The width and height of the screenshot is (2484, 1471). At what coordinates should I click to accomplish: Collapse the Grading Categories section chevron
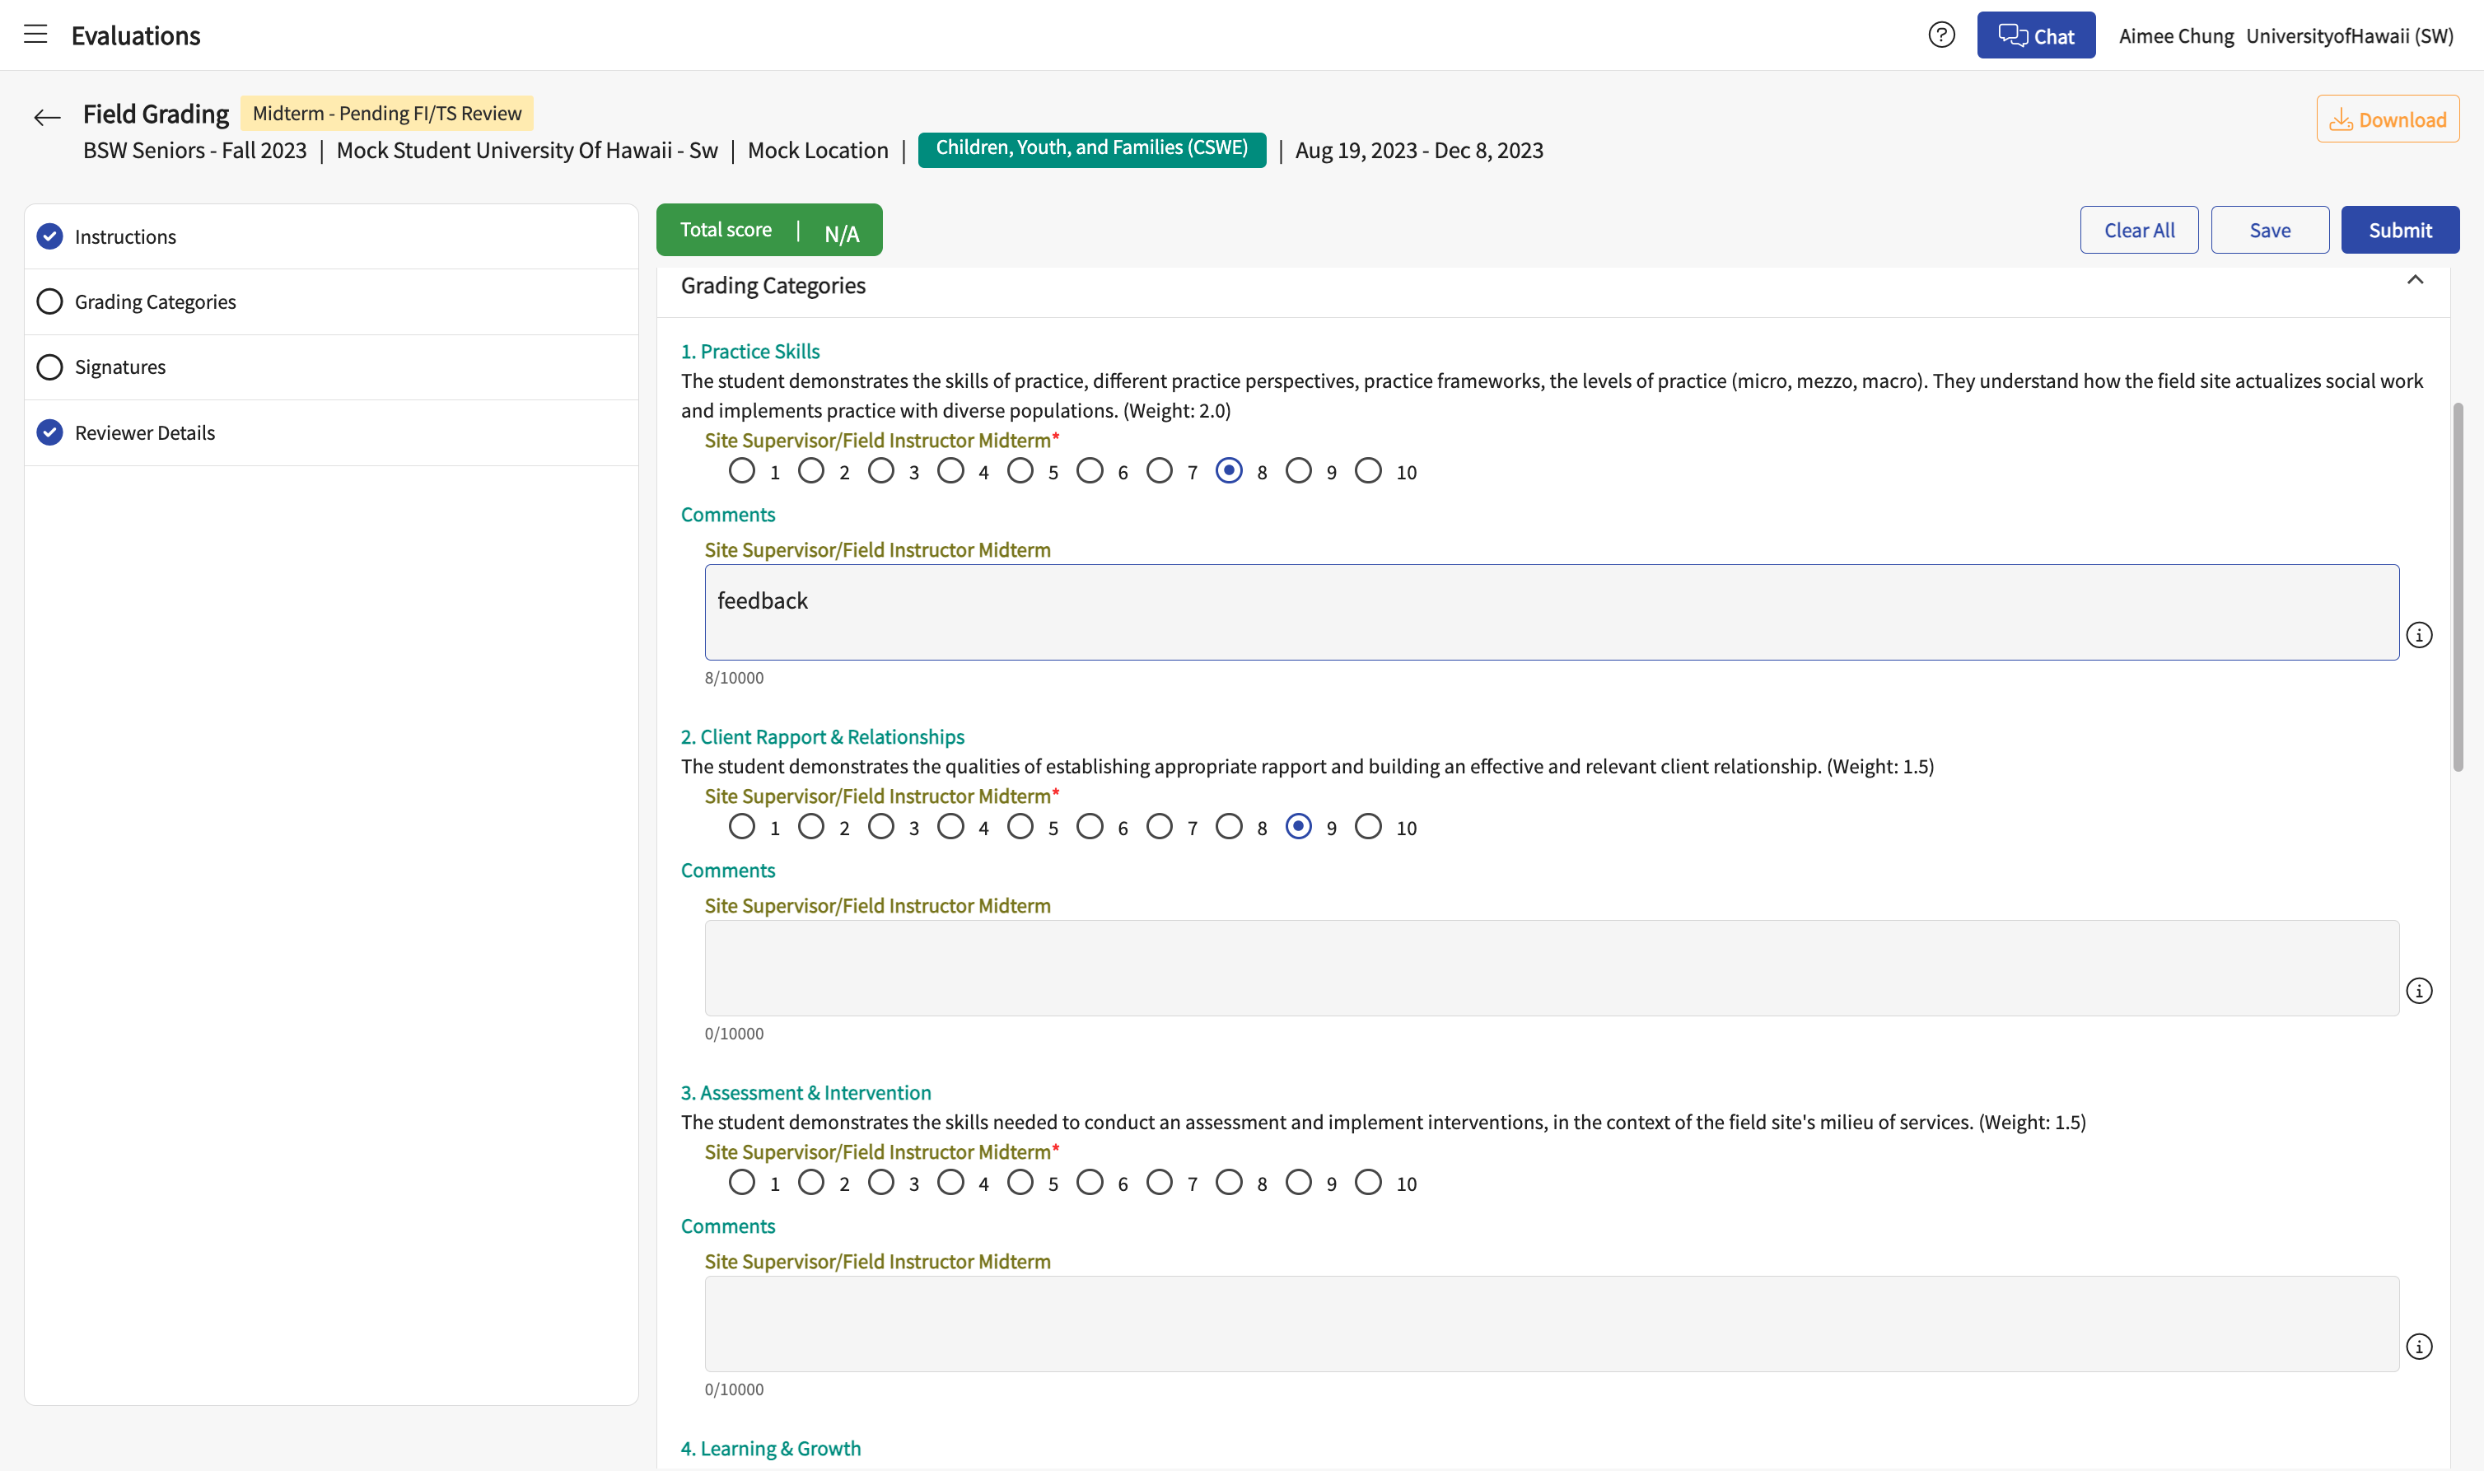[x=2415, y=281]
